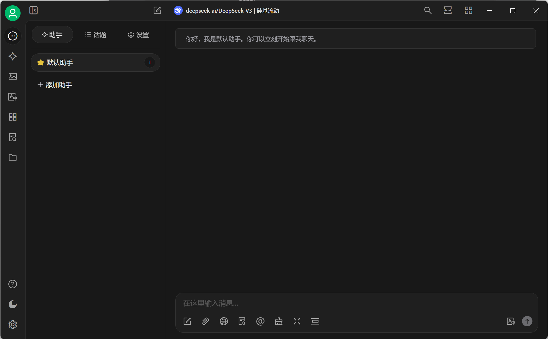Toggle narrow mode icon in title bar
The image size is (548, 339).
448,10
